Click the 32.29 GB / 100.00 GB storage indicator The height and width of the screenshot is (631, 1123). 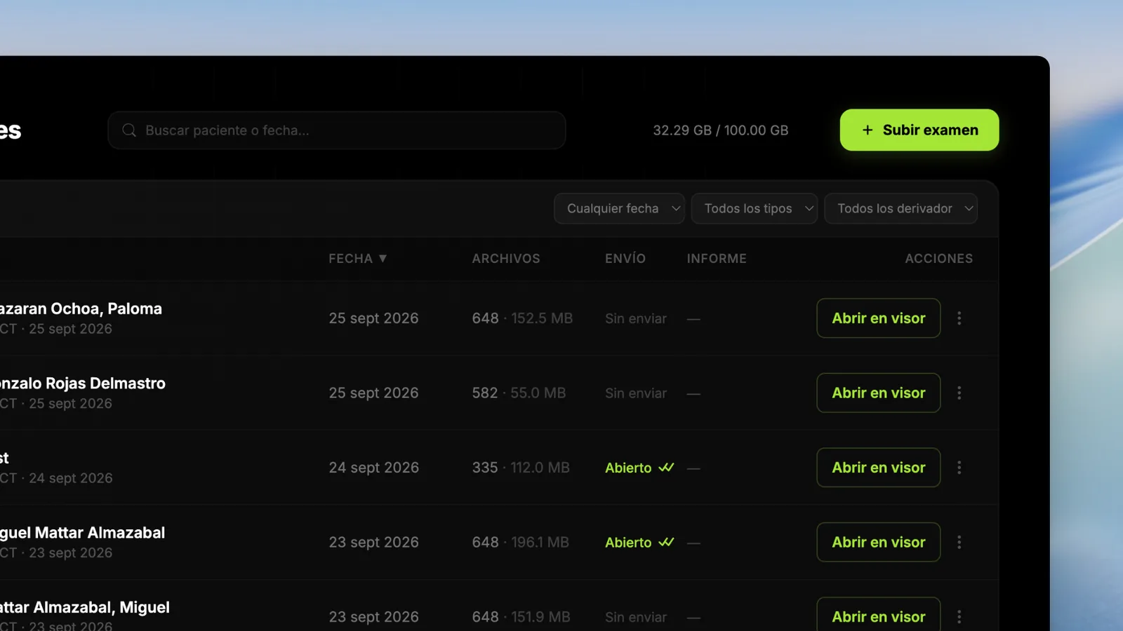click(x=721, y=130)
